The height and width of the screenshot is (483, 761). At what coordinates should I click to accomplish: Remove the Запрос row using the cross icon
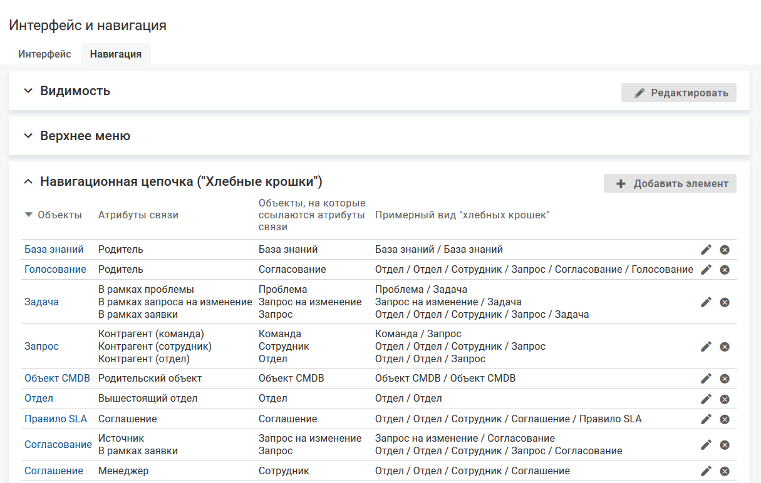tap(725, 347)
